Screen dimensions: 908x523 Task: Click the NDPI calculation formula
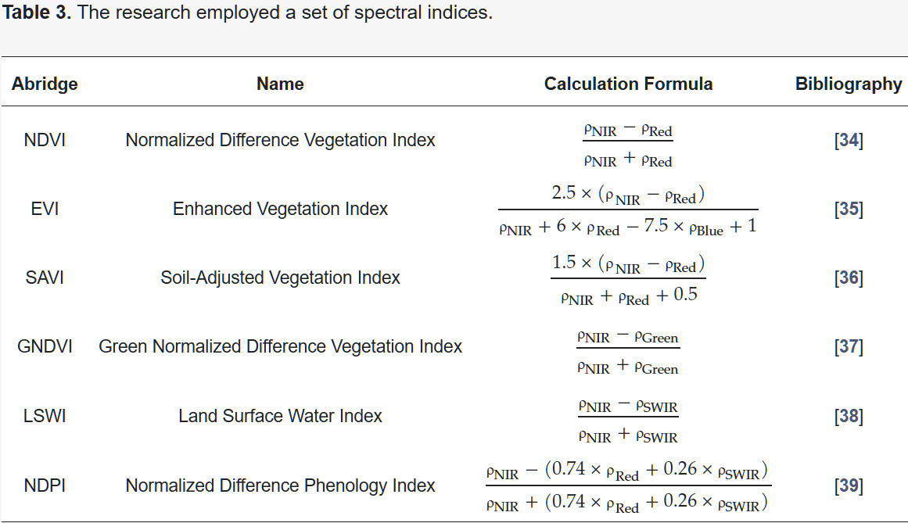click(628, 485)
